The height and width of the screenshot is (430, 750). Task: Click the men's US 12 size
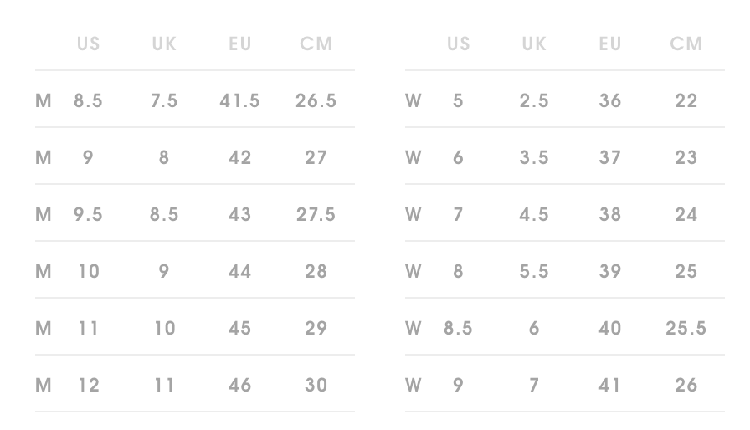88,385
